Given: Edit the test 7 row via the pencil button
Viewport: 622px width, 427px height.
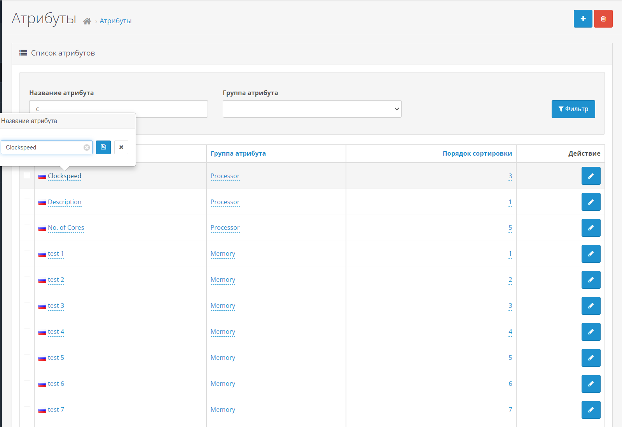Looking at the screenshot, I should tap(591, 410).
